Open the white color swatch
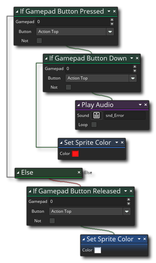Image resolution: width=156 pixels, height=263 pixels. (x=98, y=250)
